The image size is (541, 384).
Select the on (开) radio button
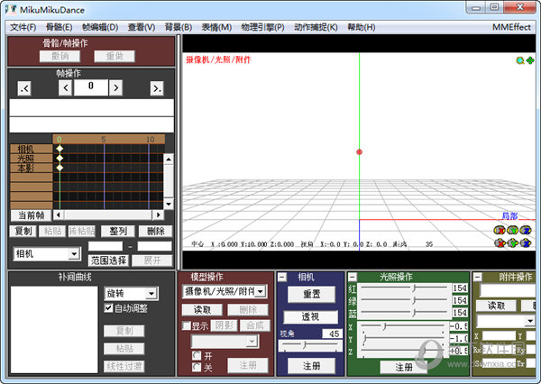point(197,355)
